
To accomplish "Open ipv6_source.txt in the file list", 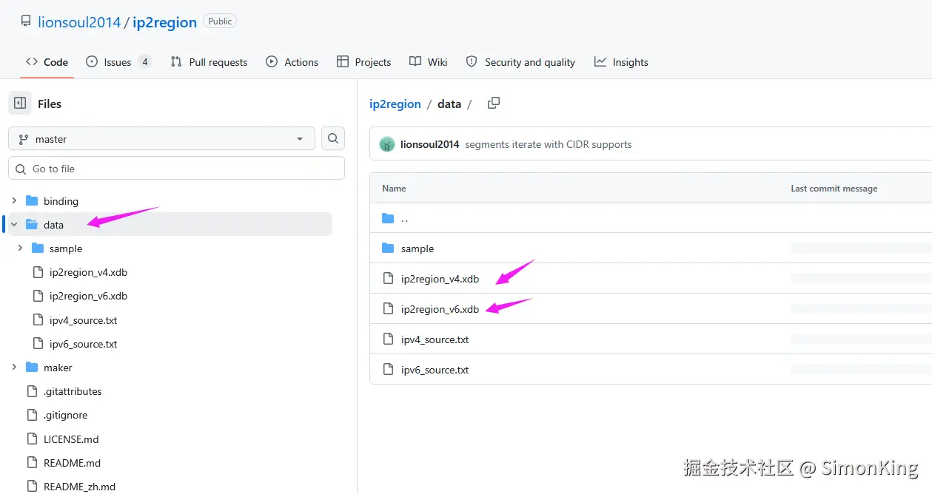I will click(435, 370).
